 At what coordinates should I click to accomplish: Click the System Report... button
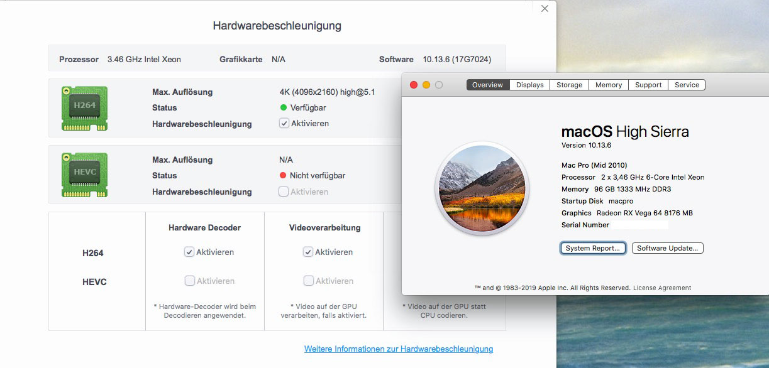[x=593, y=248]
